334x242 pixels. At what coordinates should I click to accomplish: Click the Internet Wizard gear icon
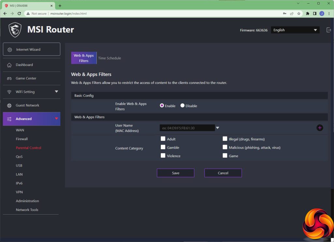click(x=10, y=50)
